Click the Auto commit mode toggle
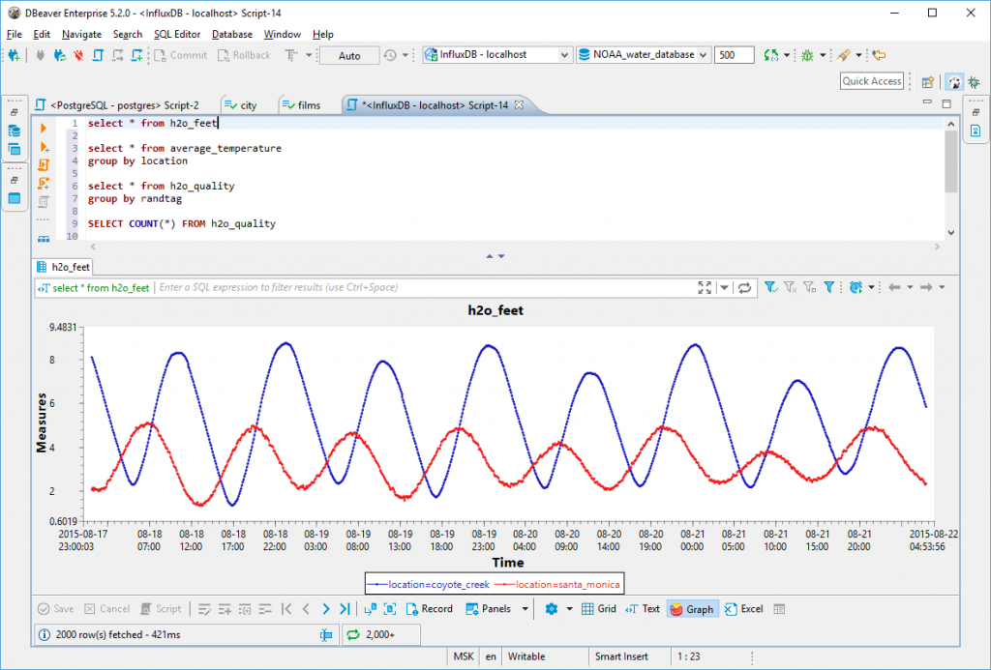The width and height of the screenshot is (991, 670). point(349,55)
